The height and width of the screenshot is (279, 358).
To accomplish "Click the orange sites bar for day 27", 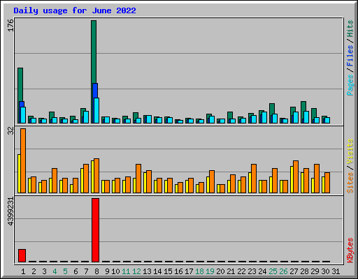I will coord(296,176).
